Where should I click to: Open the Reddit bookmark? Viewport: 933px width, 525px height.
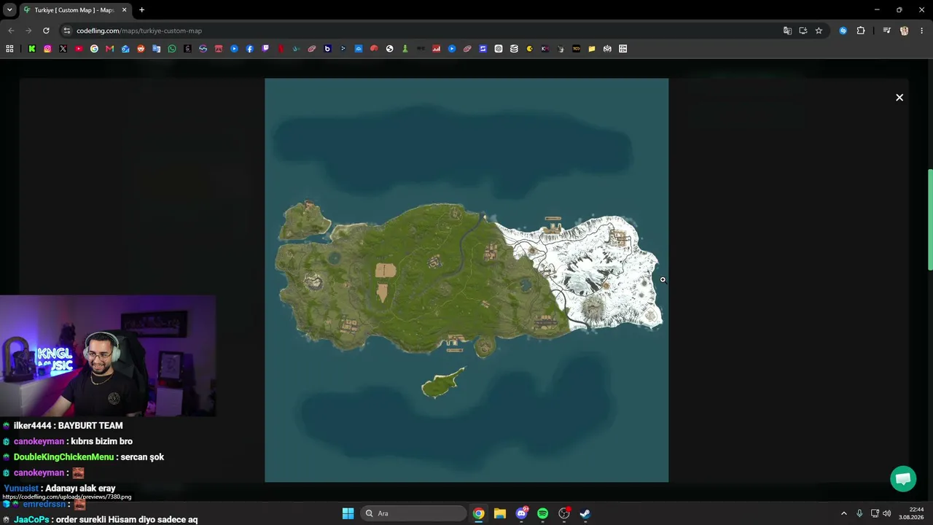(x=141, y=49)
